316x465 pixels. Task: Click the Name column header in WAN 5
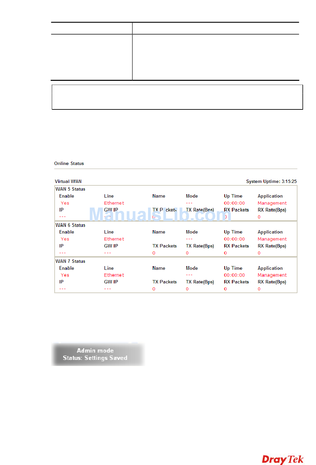point(159,196)
